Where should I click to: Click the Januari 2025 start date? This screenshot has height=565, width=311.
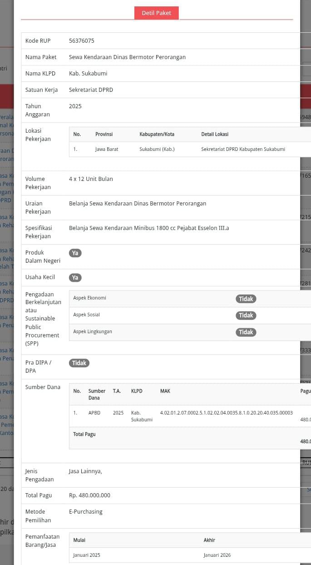pyautogui.click(x=87, y=555)
